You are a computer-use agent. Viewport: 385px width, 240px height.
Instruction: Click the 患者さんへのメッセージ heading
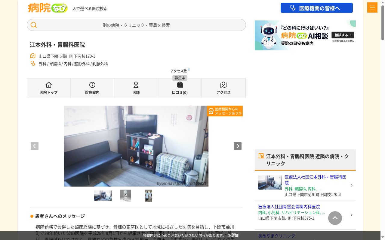point(60,216)
